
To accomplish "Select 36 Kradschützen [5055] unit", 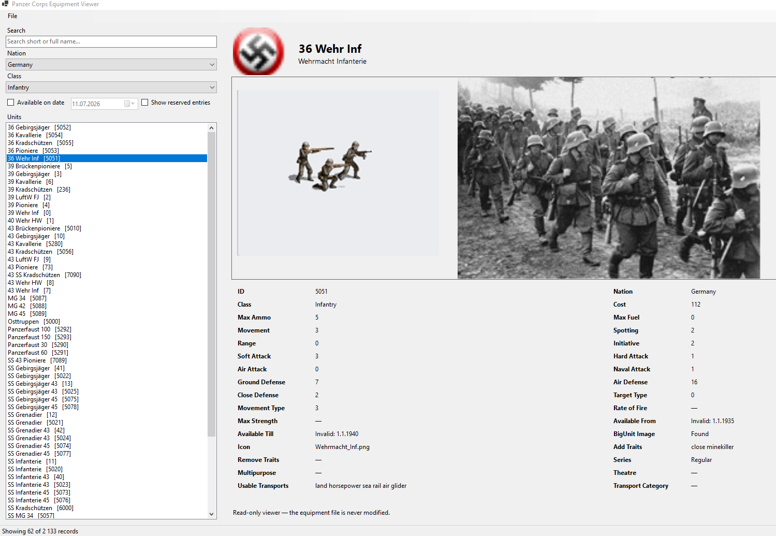I will [x=107, y=143].
